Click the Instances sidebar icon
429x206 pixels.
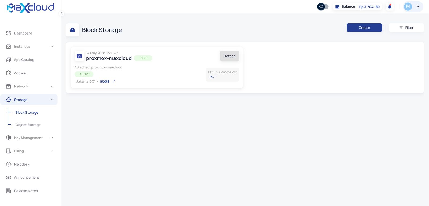pyautogui.click(x=9, y=47)
